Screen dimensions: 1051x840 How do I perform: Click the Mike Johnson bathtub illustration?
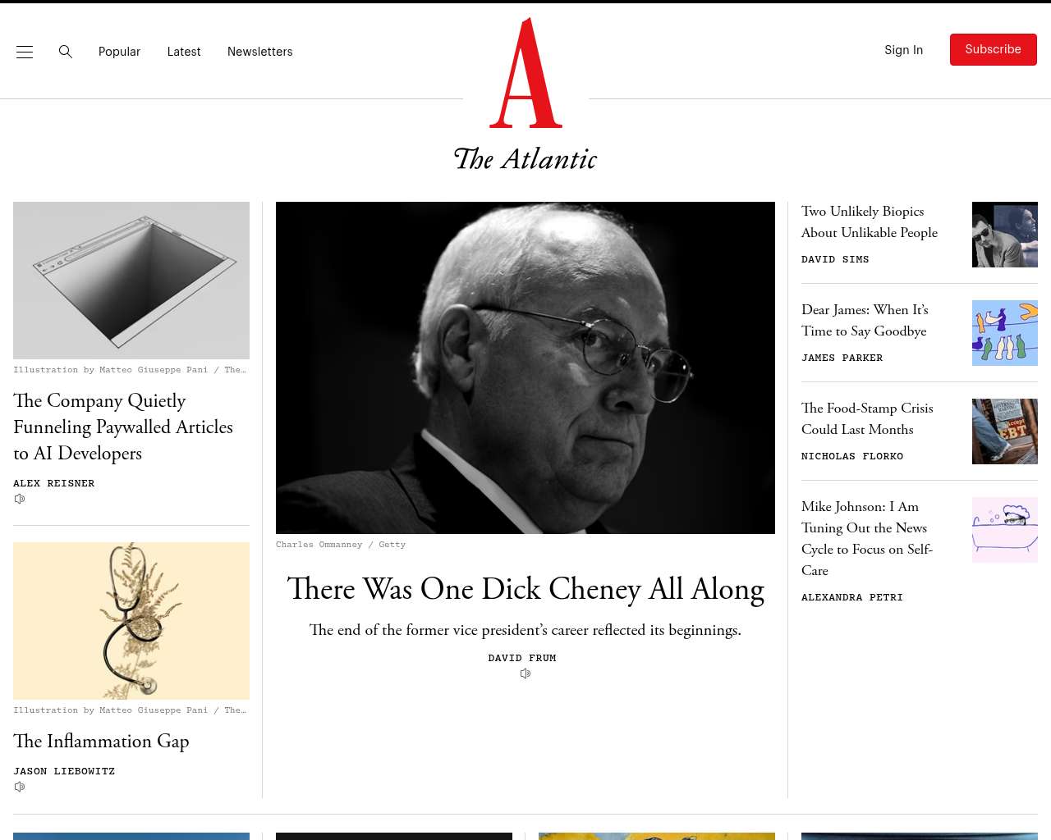[x=1005, y=530]
